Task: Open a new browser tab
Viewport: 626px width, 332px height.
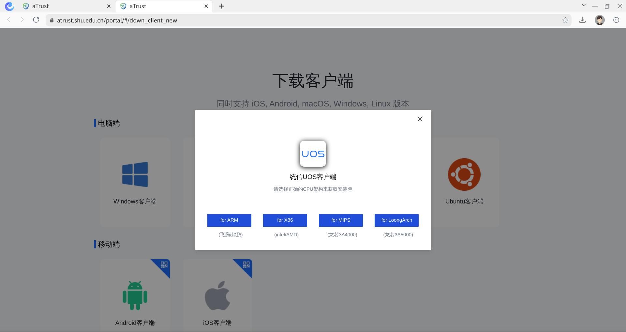Action: (x=222, y=6)
